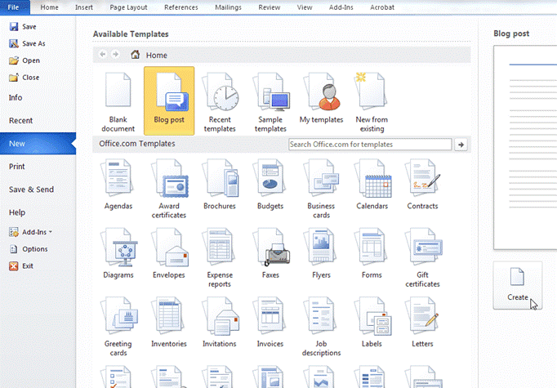Open the Brochures template category

[220, 185]
